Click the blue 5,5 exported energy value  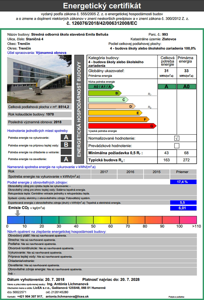[x=183, y=202]
